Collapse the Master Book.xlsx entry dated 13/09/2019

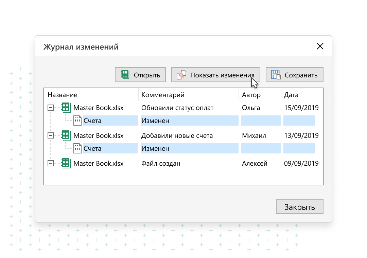50,136
